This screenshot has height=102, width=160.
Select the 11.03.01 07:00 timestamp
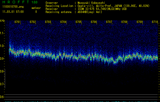tap(13, 12)
